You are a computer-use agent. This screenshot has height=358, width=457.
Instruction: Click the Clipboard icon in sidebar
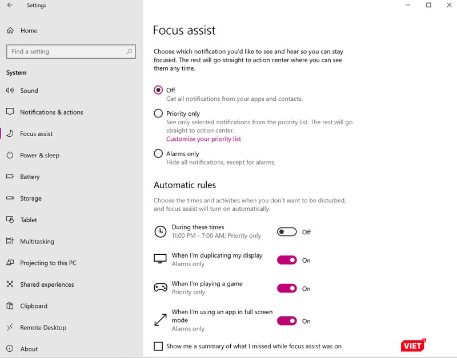tap(10, 306)
